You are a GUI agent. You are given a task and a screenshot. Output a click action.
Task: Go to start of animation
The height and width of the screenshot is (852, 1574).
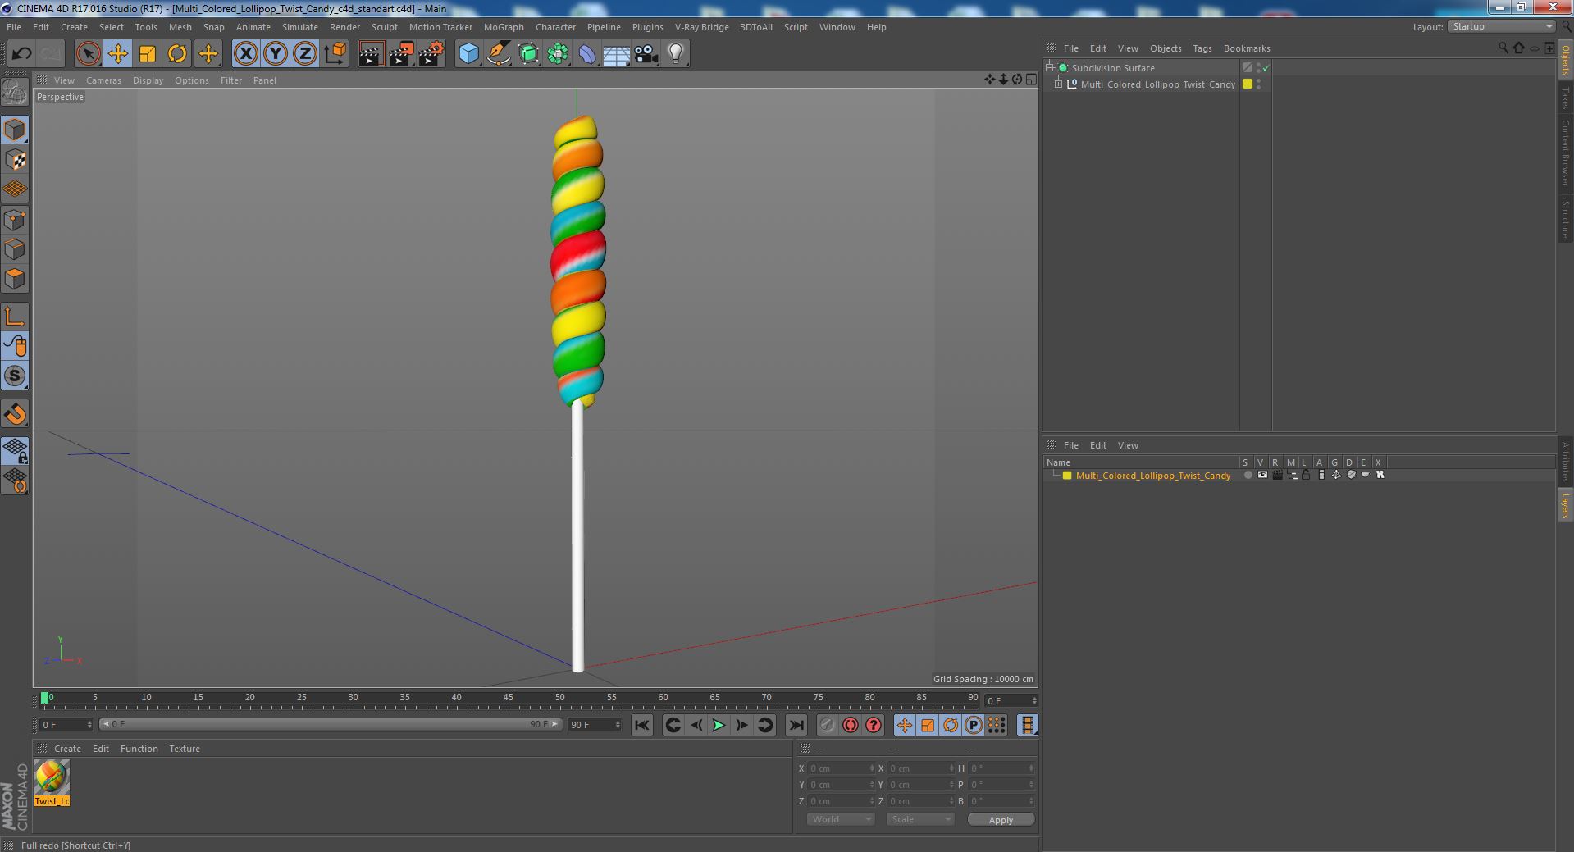[x=642, y=725]
